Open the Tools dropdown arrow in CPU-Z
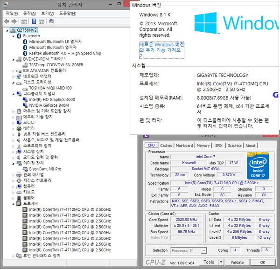Viewport: 280px width, 270px height. click(221, 262)
